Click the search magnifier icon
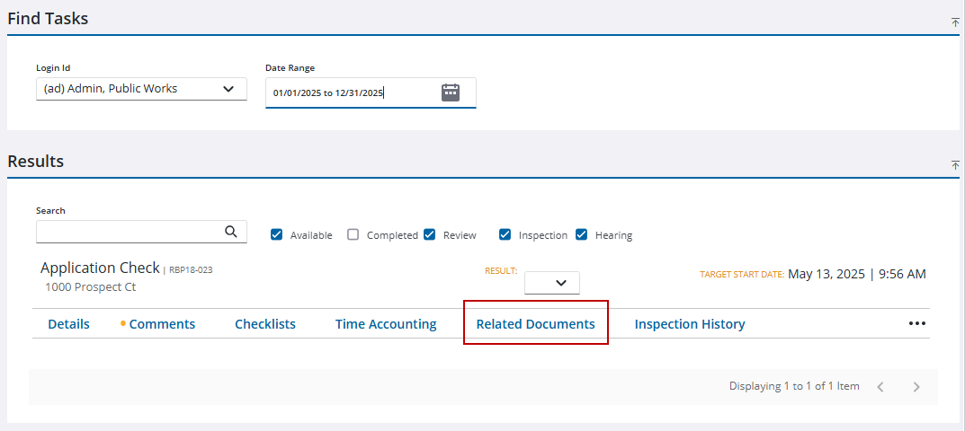The width and height of the screenshot is (965, 431). 231,232
